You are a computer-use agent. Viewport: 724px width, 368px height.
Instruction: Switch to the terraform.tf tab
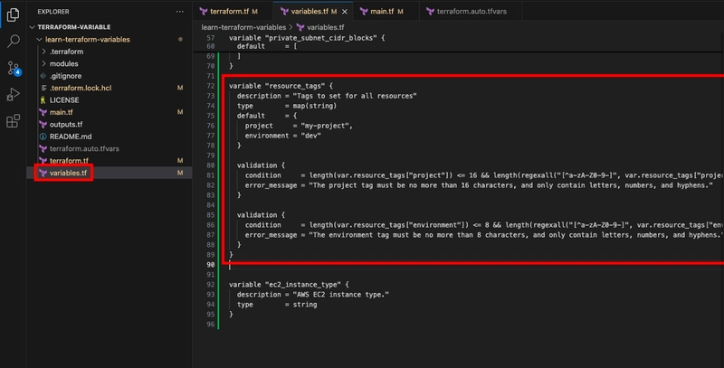pyautogui.click(x=229, y=12)
